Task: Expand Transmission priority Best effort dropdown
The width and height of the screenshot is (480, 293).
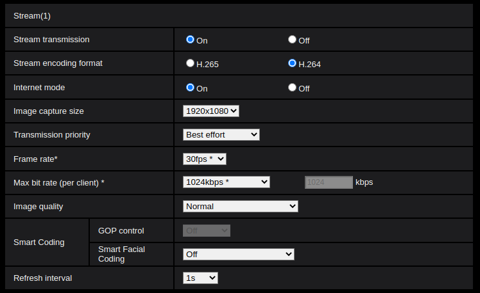Action: 221,134
